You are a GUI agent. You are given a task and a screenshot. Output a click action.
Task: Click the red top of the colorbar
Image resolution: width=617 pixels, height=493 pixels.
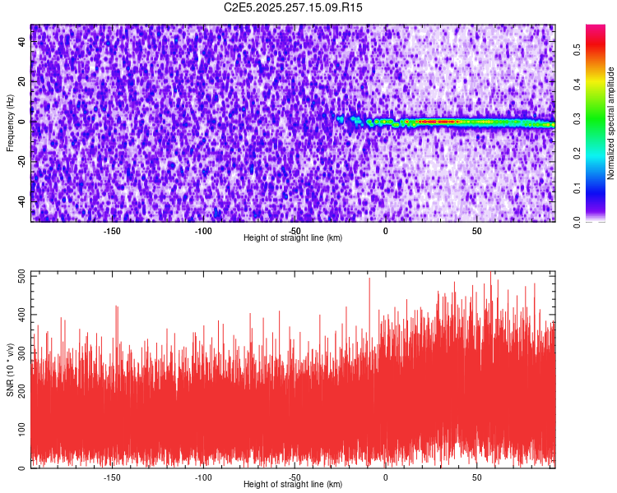pyautogui.click(x=595, y=33)
